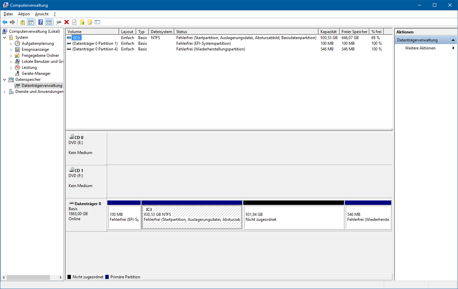
Task: Sort by Freier Speicher column header
Action: pos(354,31)
